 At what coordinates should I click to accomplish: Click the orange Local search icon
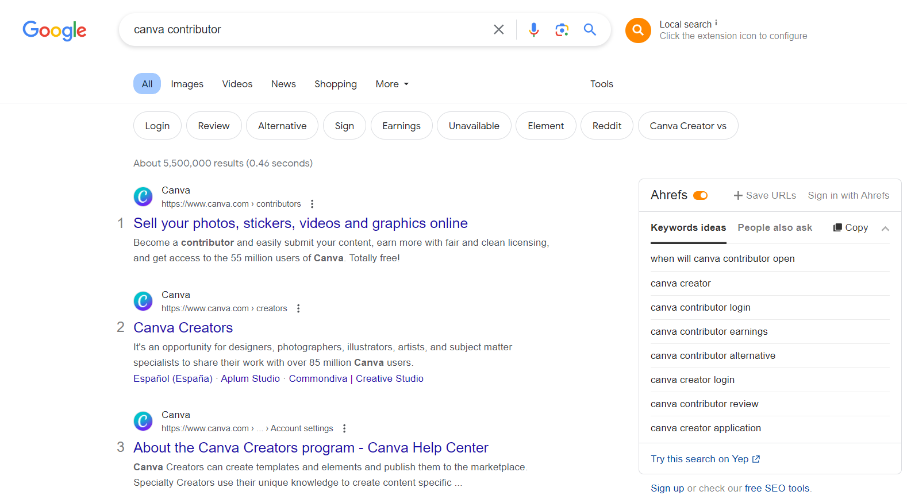click(638, 30)
